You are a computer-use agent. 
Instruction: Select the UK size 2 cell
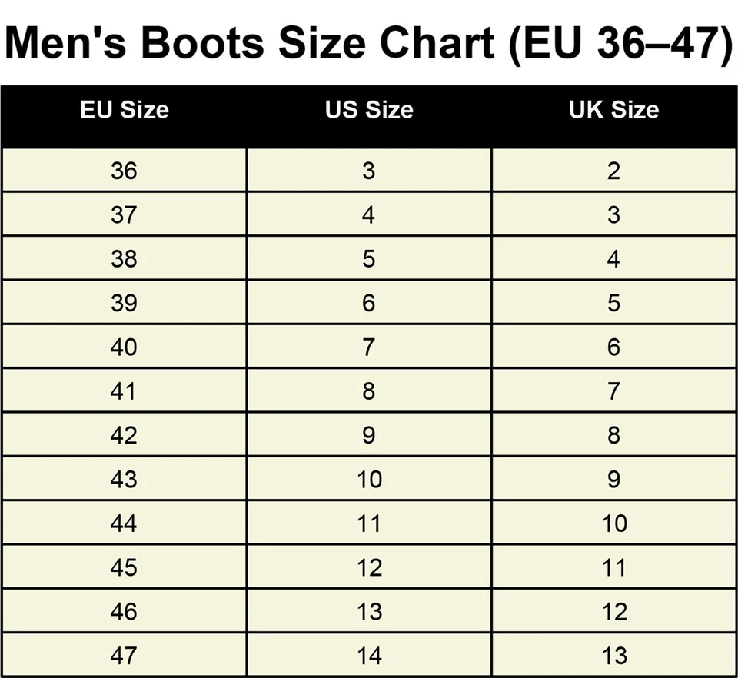613,170
